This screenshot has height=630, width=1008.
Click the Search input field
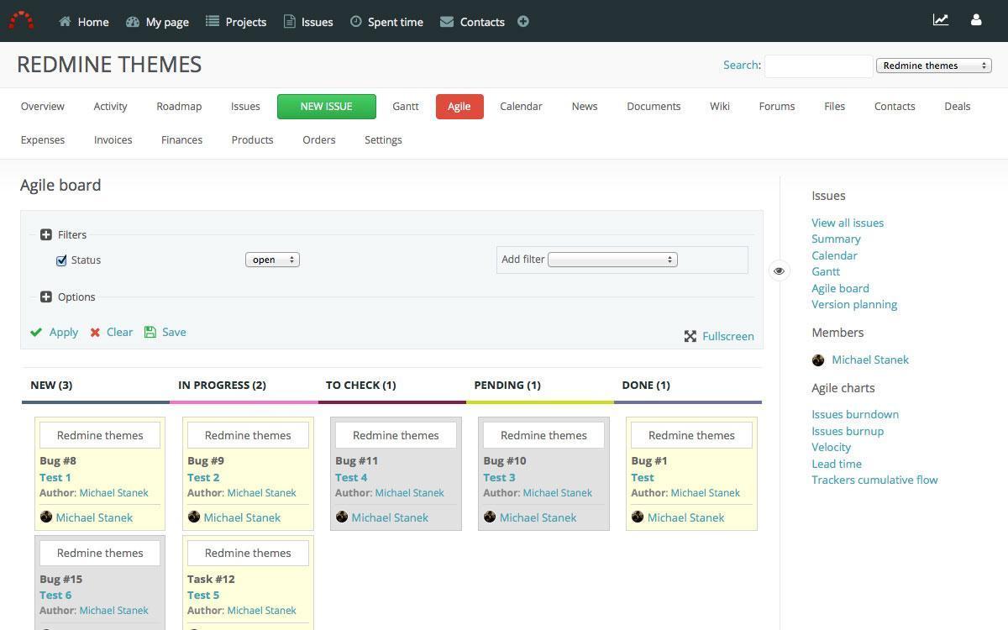819,66
